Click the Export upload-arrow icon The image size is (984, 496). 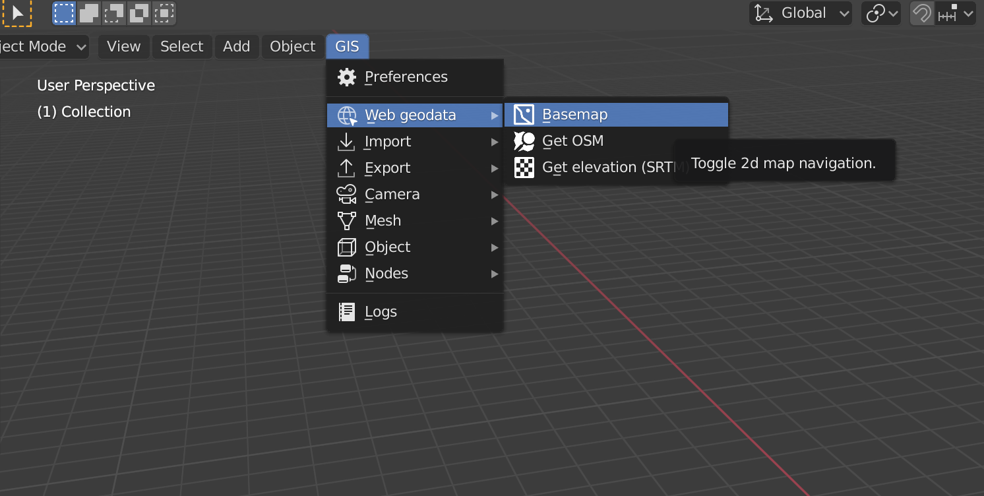(x=346, y=168)
